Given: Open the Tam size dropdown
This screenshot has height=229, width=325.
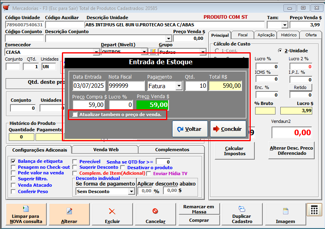Looking at the screenshot, I should (x=284, y=25).
